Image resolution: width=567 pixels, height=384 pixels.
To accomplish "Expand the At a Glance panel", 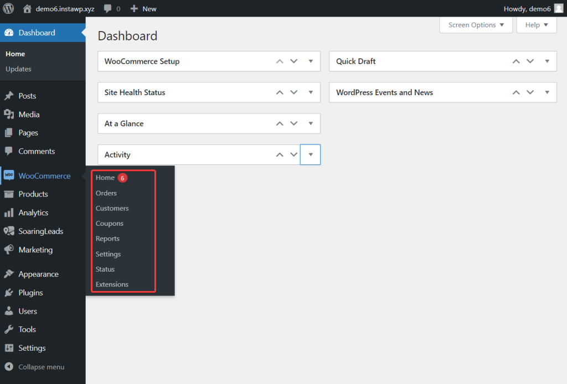I will (311, 123).
